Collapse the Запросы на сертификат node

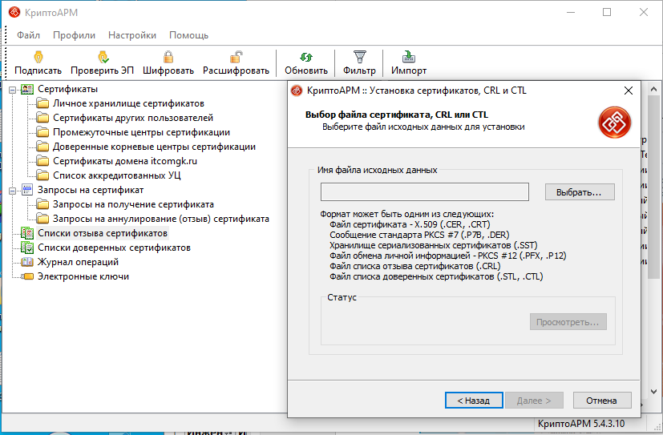(x=12, y=190)
